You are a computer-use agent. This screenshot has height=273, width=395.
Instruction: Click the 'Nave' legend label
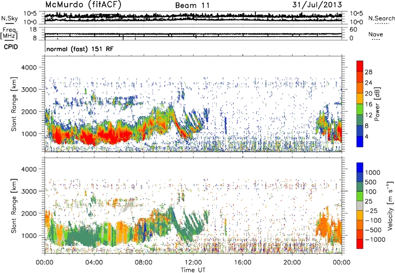click(376, 34)
